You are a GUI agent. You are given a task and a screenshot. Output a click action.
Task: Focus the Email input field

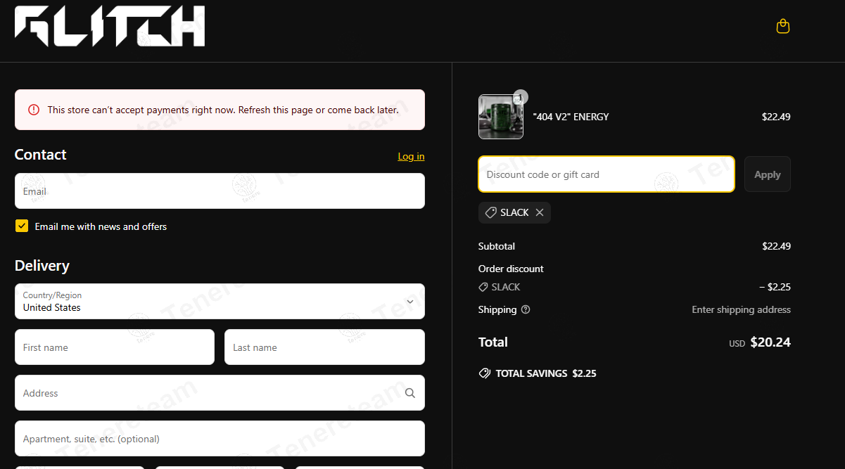pyautogui.click(x=220, y=191)
